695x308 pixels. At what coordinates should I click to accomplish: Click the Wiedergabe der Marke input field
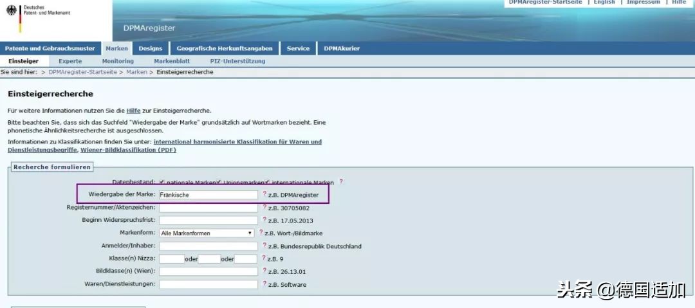(208, 194)
